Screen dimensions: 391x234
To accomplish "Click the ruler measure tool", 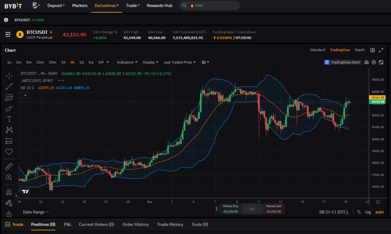I will click(9, 166).
